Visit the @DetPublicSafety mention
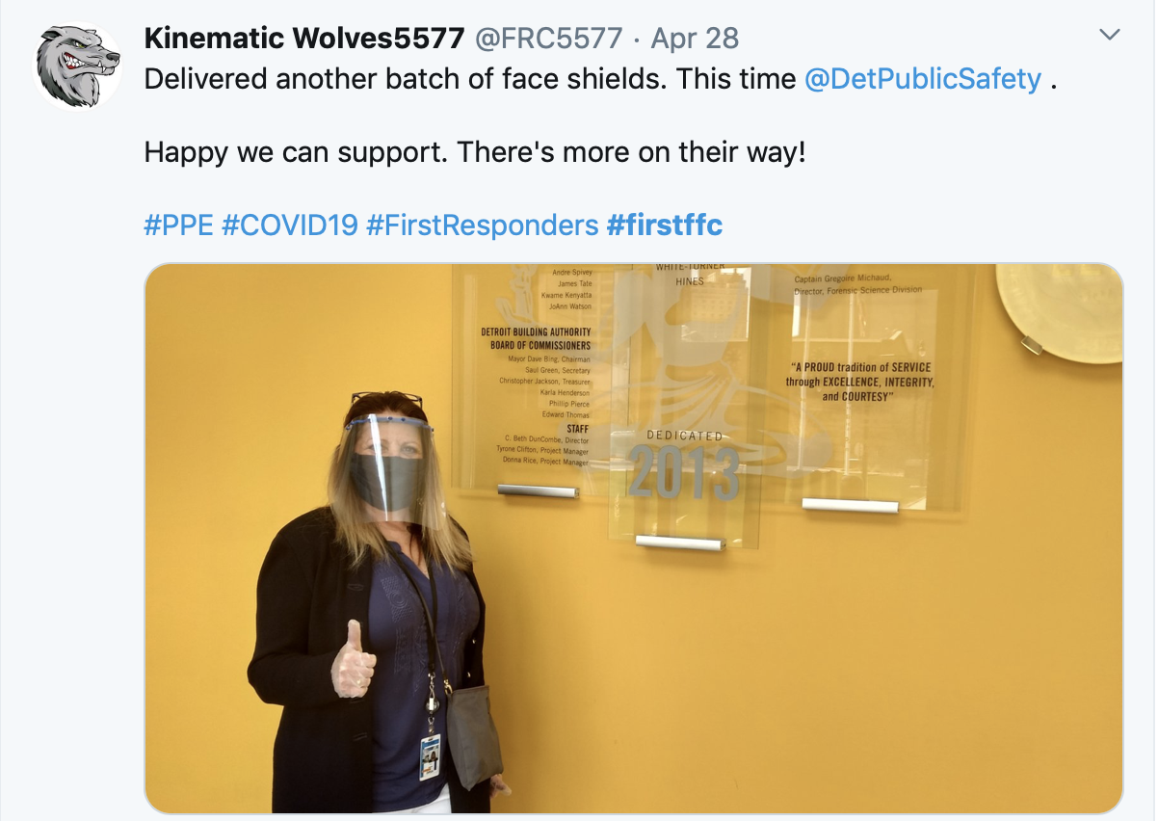Image resolution: width=1158 pixels, height=821 pixels. [923, 79]
